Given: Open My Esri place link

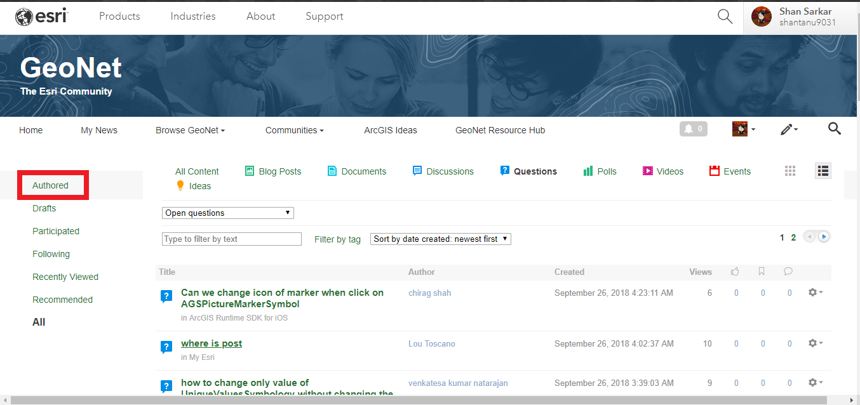Looking at the screenshot, I should (202, 357).
